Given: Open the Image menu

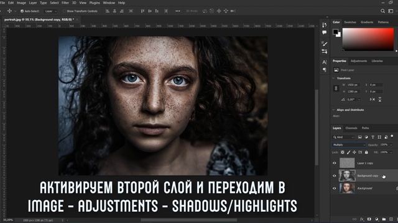Looking at the screenshot, I should point(21,2).
